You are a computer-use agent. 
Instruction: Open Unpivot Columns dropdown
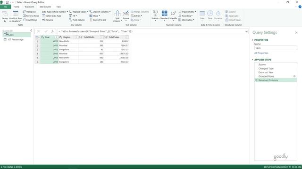pyautogui.click(x=100, y=12)
